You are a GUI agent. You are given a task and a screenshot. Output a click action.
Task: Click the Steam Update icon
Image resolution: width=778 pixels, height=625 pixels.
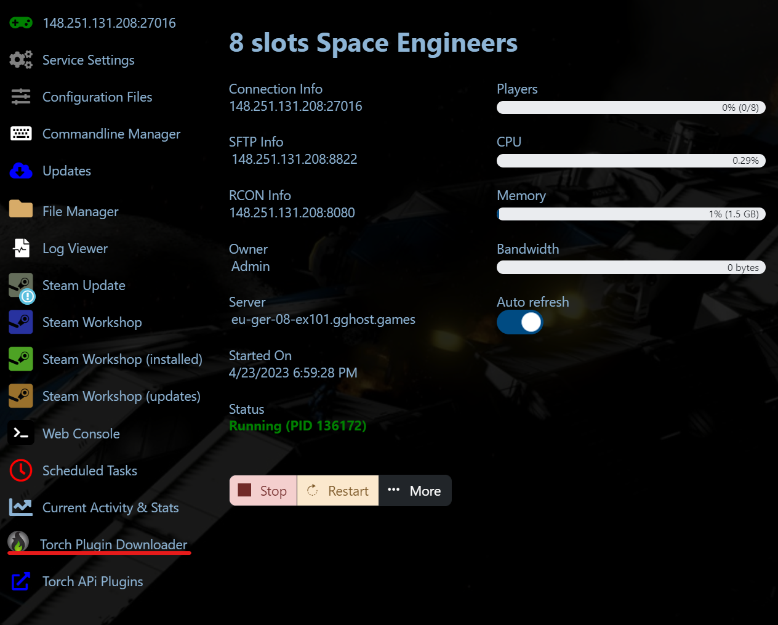pos(21,286)
